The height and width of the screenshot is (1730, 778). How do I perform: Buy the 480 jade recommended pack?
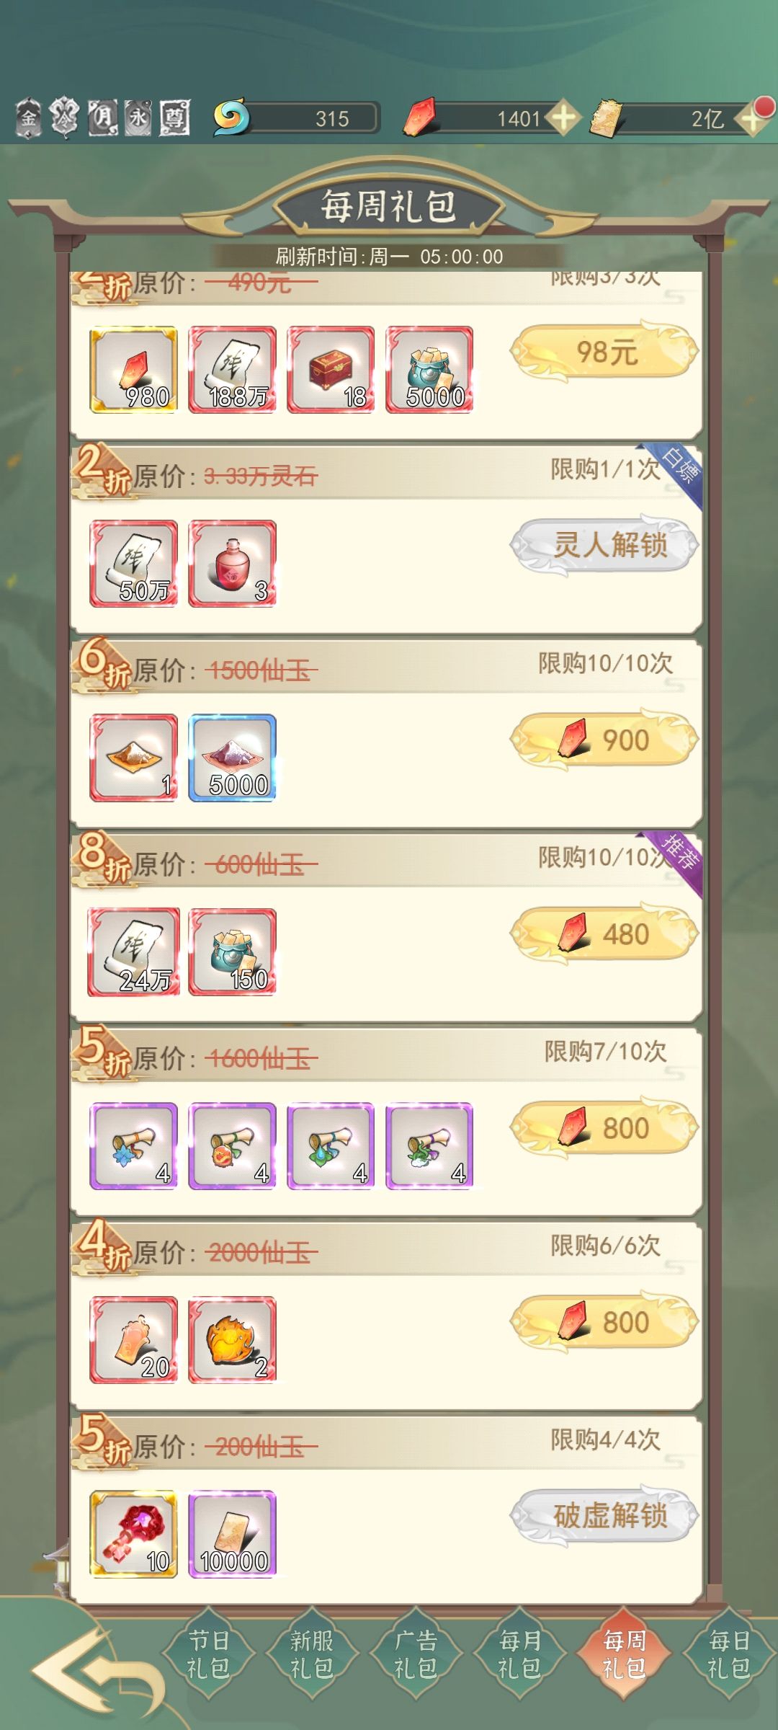pyautogui.click(x=604, y=933)
